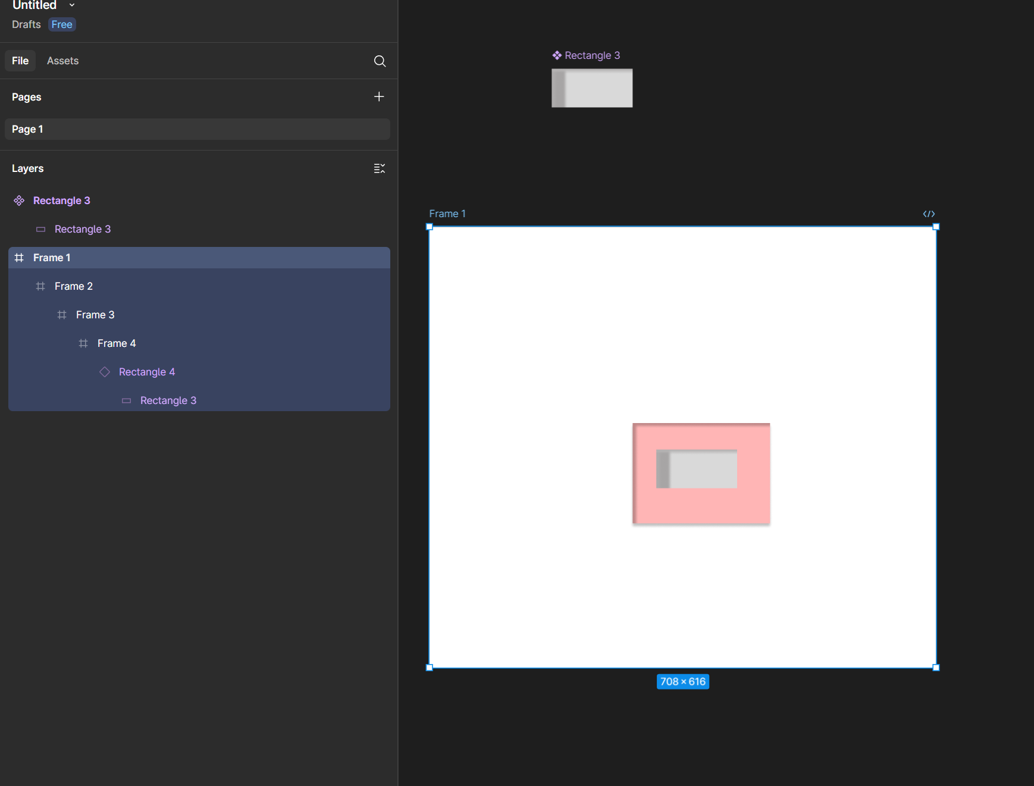Select Rectangle 3 layer nested under Rectangle 4
The height and width of the screenshot is (786, 1034).
click(199, 400)
